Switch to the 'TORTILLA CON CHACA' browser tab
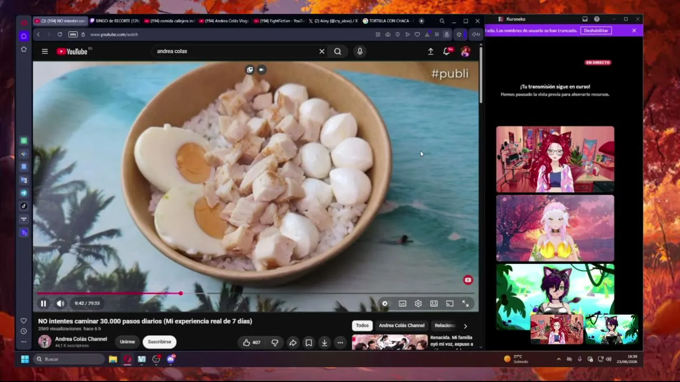The image size is (680, 382). (x=388, y=21)
